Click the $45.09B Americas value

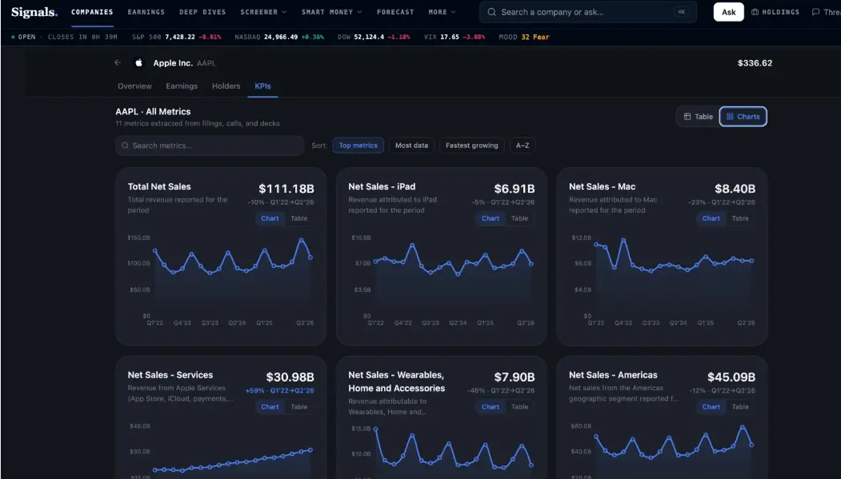click(731, 377)
